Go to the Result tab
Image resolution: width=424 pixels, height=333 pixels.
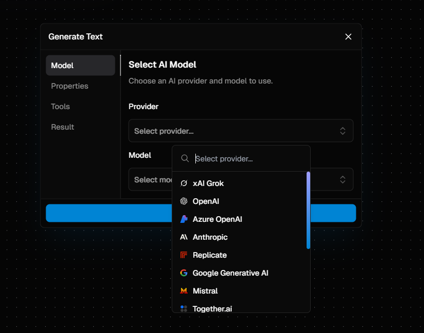click(63, 127)
